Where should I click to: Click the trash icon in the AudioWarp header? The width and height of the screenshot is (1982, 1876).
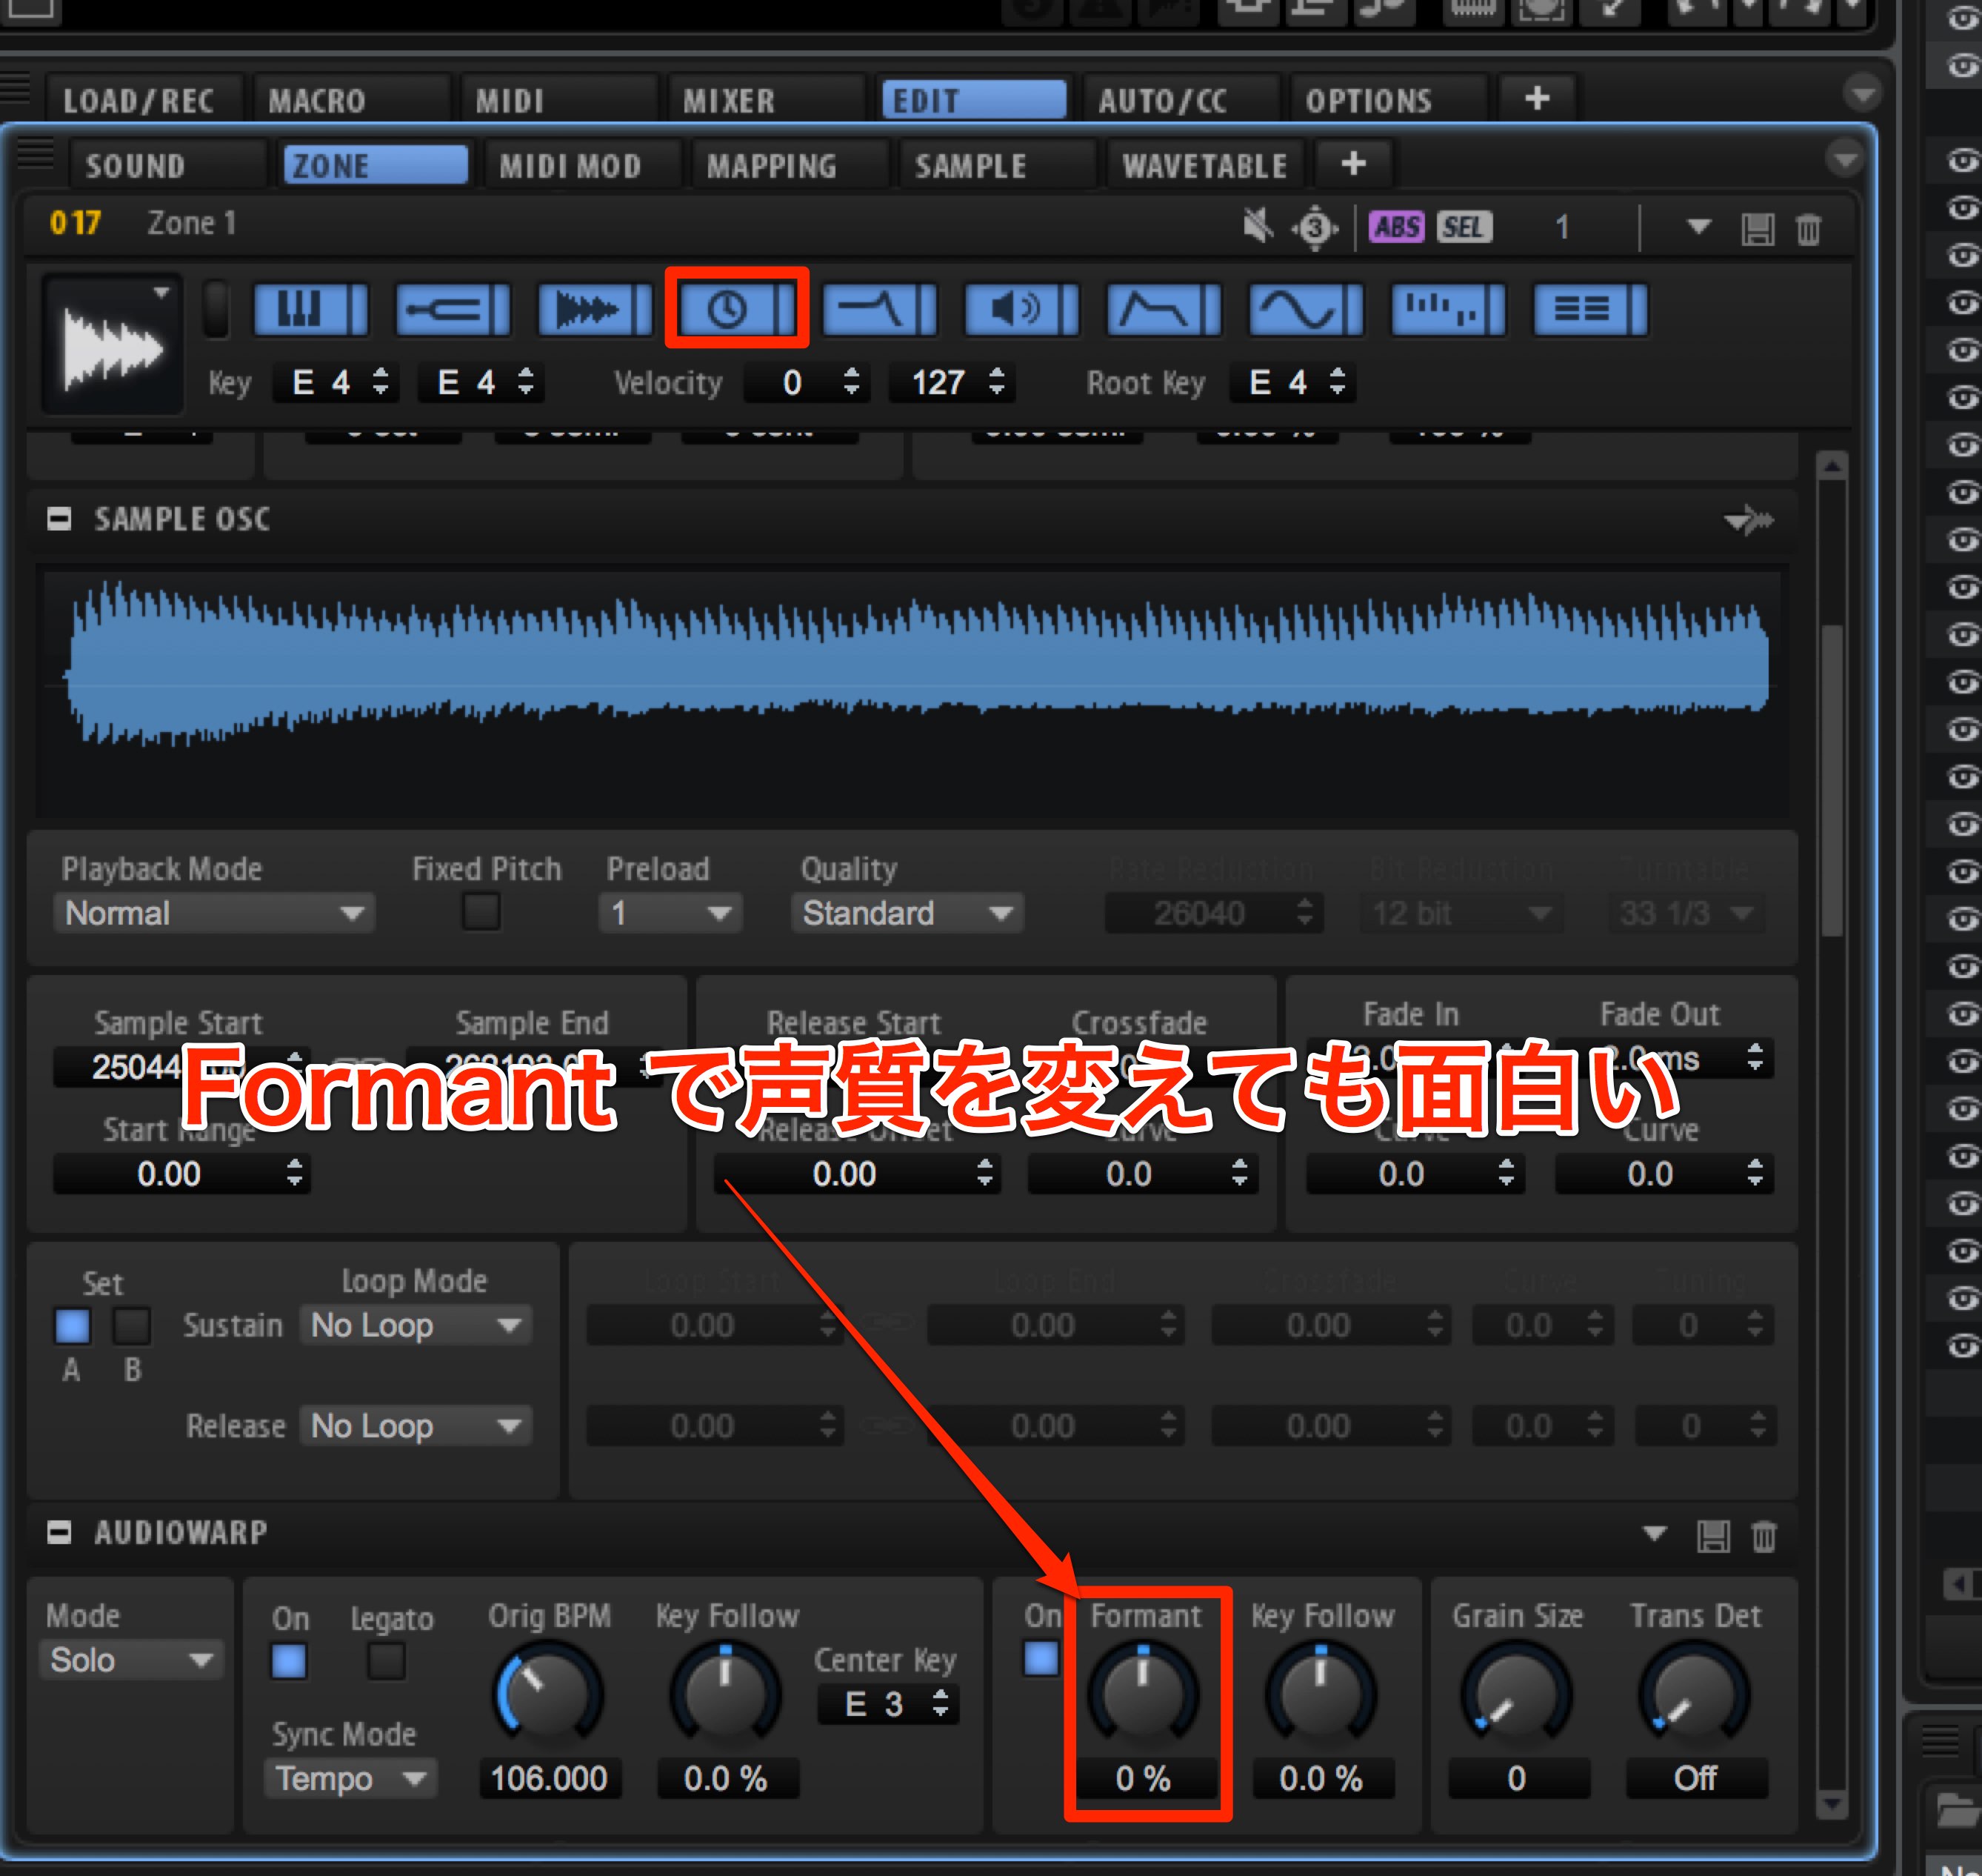pos(1764,1535)
